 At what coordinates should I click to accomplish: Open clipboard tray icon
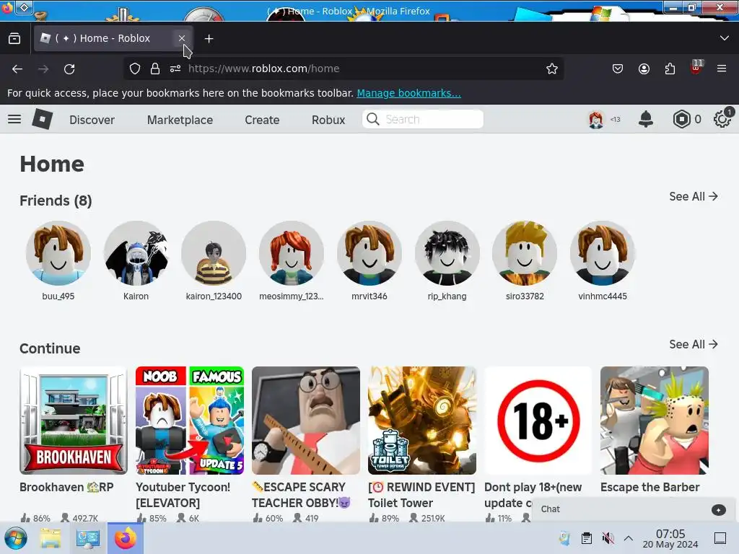coord(586,538)
